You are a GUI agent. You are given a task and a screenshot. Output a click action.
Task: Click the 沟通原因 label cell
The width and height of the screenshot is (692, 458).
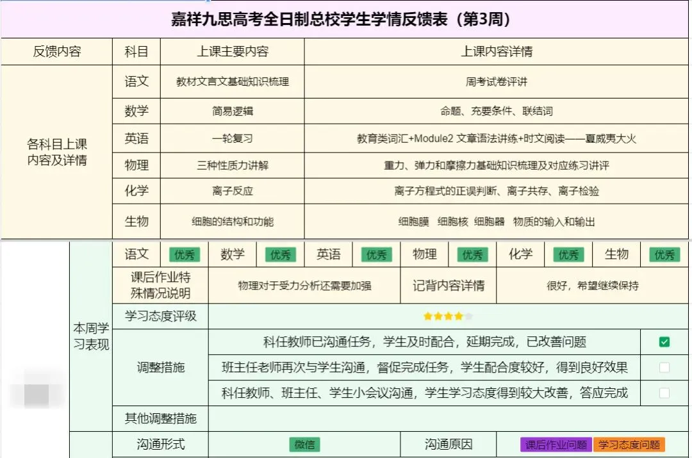click(x=449, y=445)
